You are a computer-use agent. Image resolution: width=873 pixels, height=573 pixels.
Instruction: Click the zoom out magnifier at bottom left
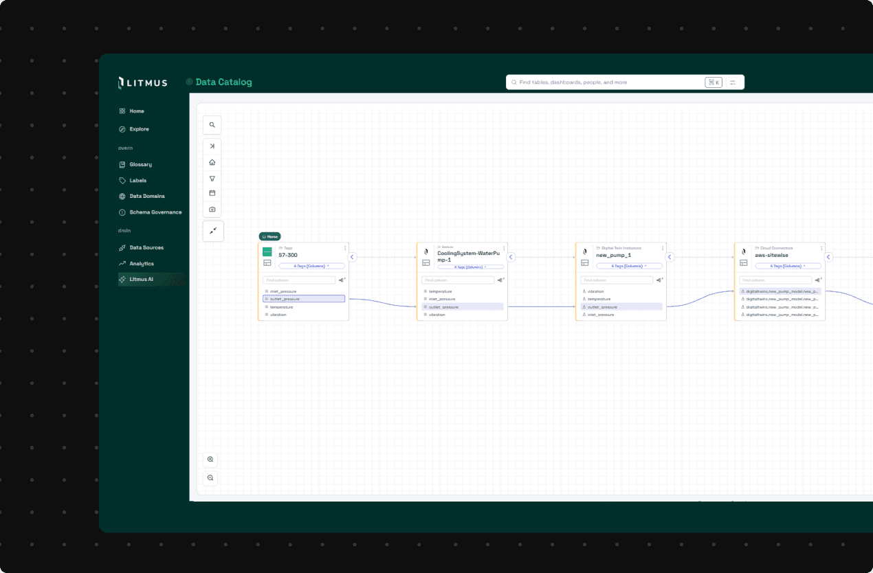click(x=210, y=477)
